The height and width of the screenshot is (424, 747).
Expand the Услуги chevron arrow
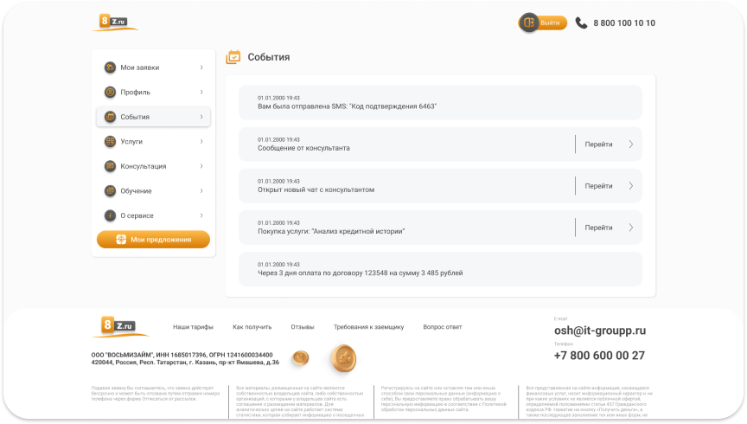201,141
